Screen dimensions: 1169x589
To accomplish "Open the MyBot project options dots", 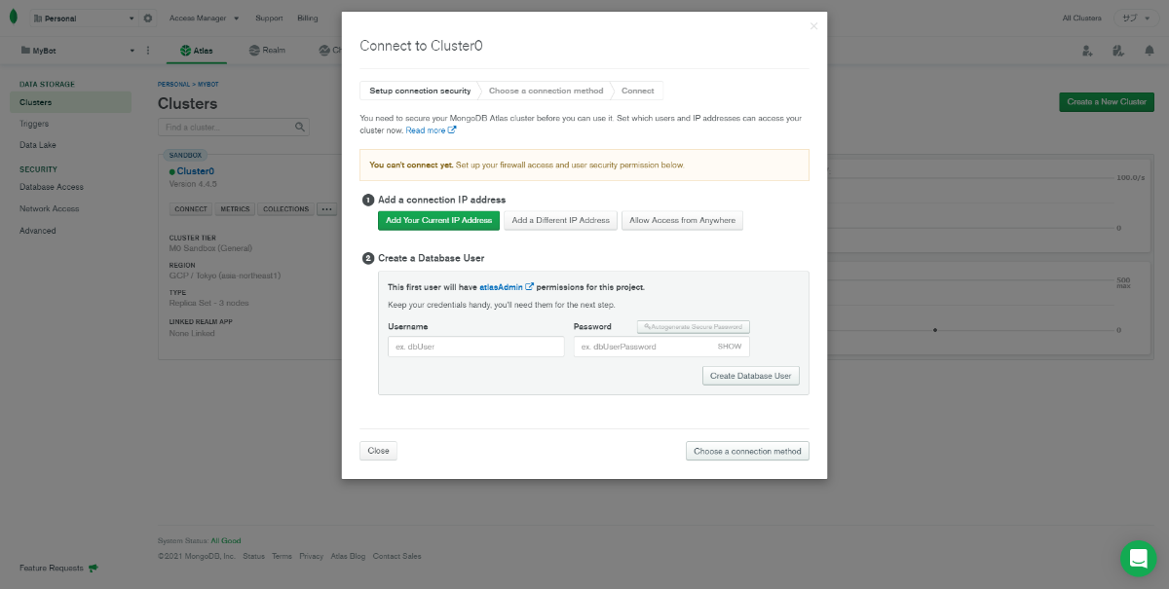I will pos(148,51).
